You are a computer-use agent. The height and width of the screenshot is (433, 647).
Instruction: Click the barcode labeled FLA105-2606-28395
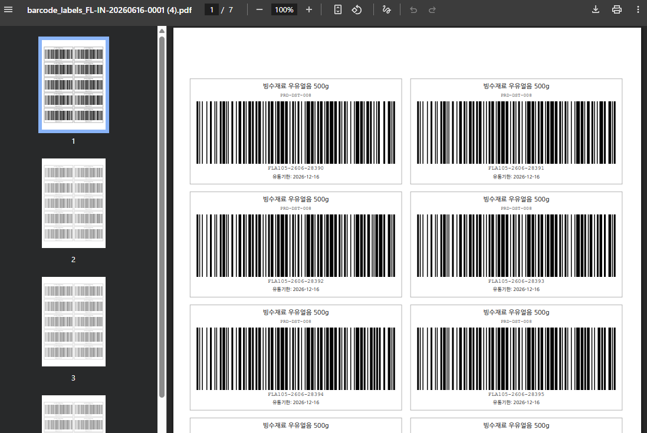pos(516,358)
